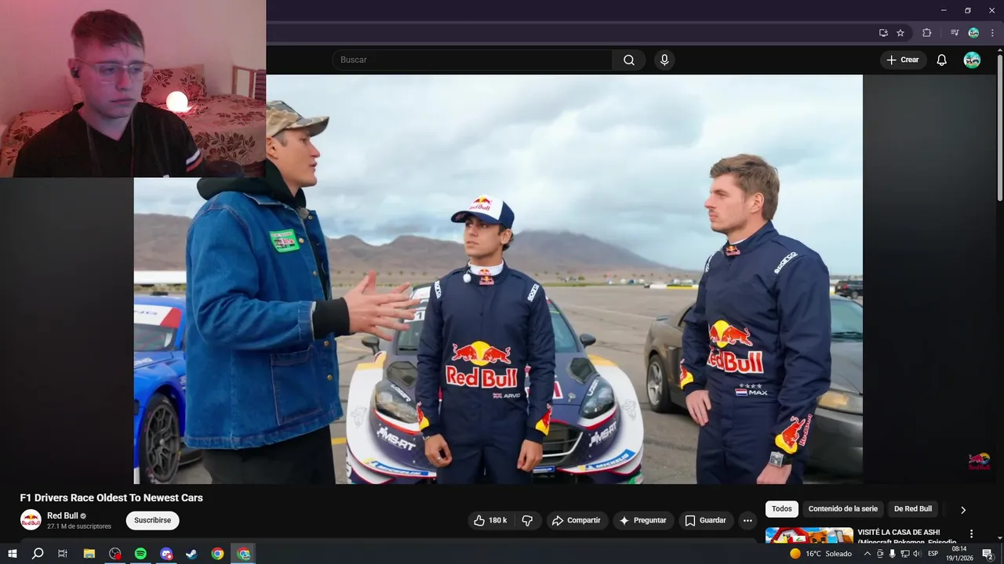Screen dimensions: 1004x564
Task: Open Discord from the taskbar
Action: 166,554
